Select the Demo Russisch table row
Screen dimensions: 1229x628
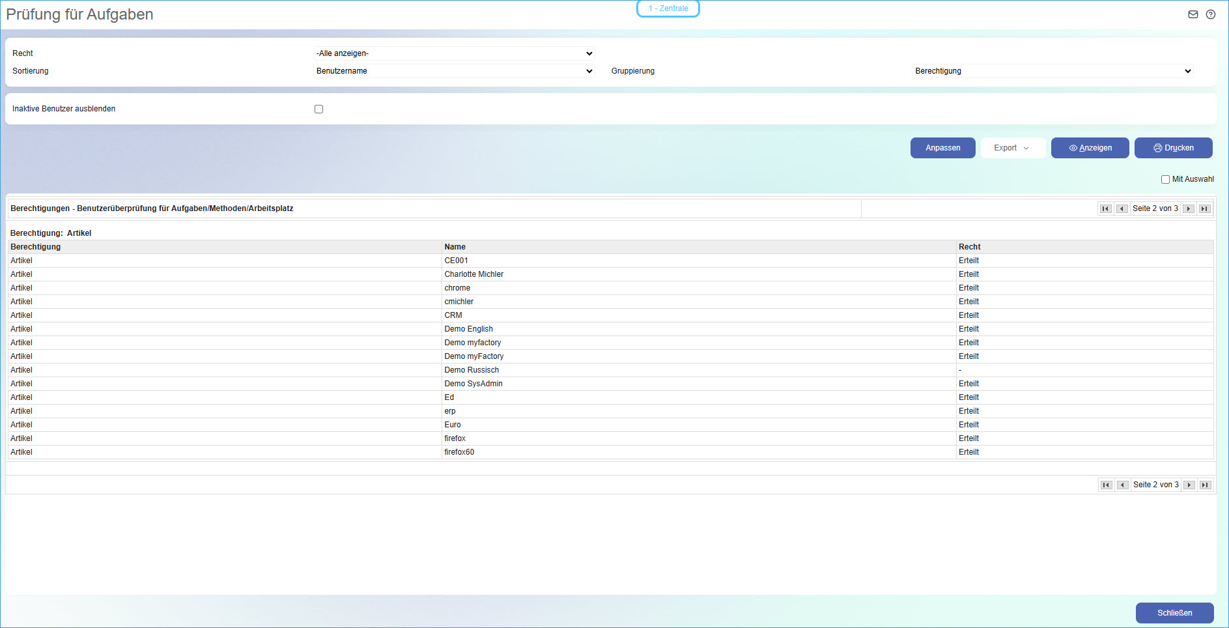click(x=472, y=370)
